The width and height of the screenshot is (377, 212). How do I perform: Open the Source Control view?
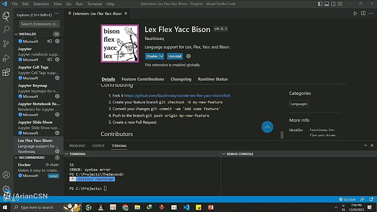tap(6, 44)
